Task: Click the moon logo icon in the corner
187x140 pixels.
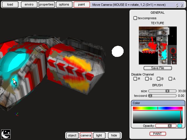Action: click(x=6, y=134)
